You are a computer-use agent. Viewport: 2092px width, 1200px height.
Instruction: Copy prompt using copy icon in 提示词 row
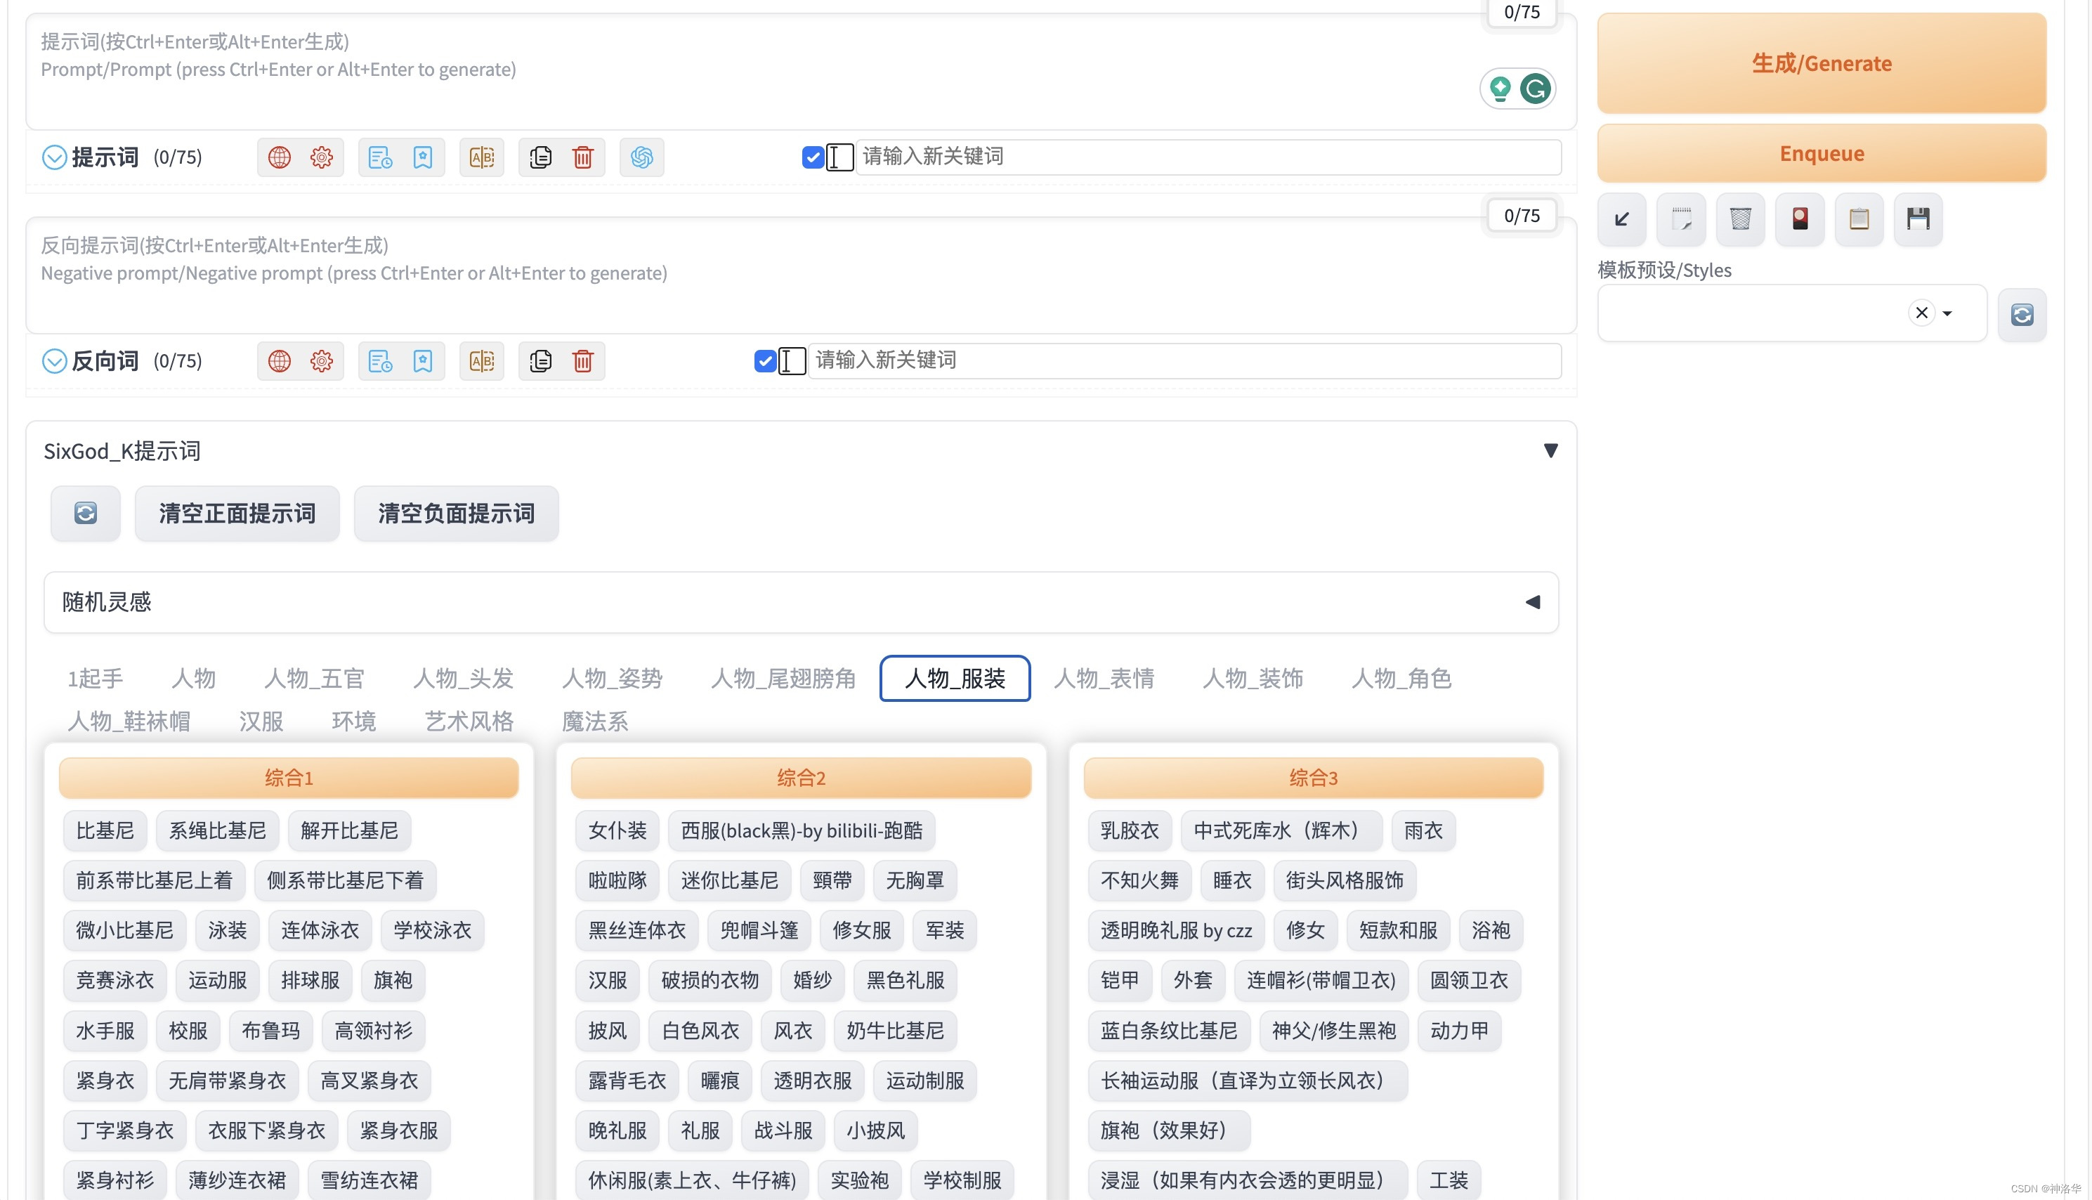tap(540, 157)
